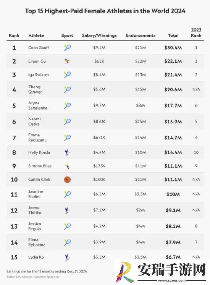This screenshot has width=210, height=285.
Task: Click the golf icon for Lydia Ko
Action: (x=67, y=257)
